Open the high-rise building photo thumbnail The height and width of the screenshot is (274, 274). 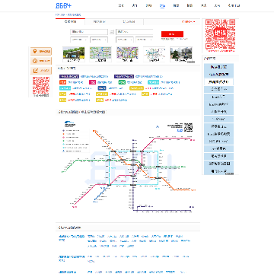[181, 54]
